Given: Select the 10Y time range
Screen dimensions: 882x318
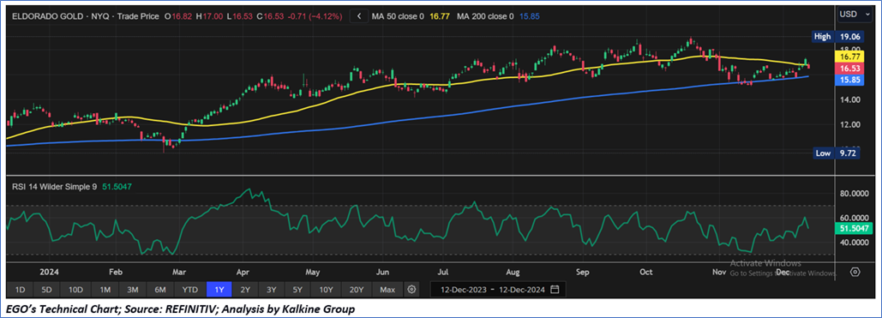Looking at the screenshot, I should point(327,290).
